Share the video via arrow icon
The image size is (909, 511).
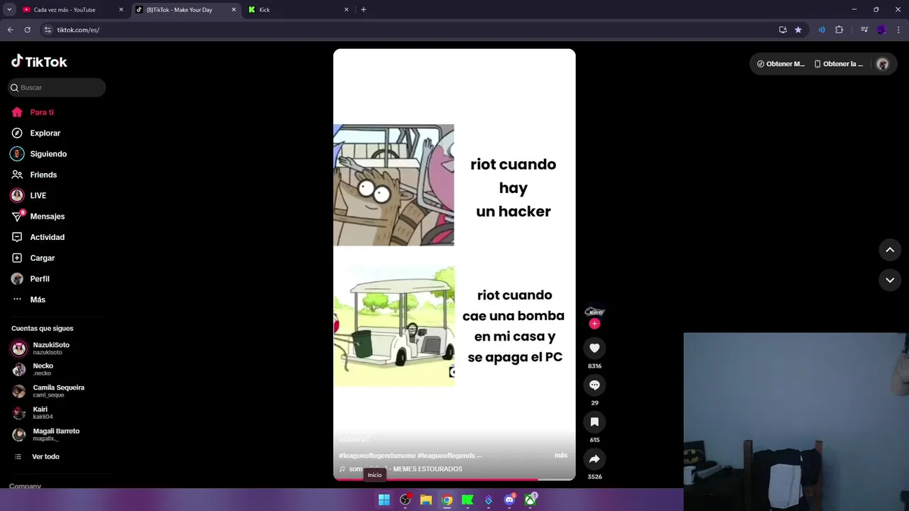[594, 458]
